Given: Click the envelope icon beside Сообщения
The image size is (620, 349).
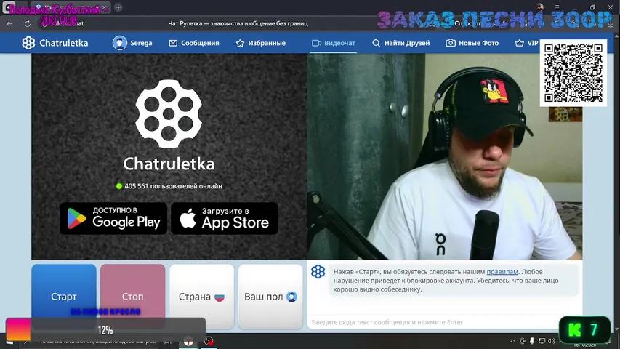Looking at the screenshot, I should (173, 43).
